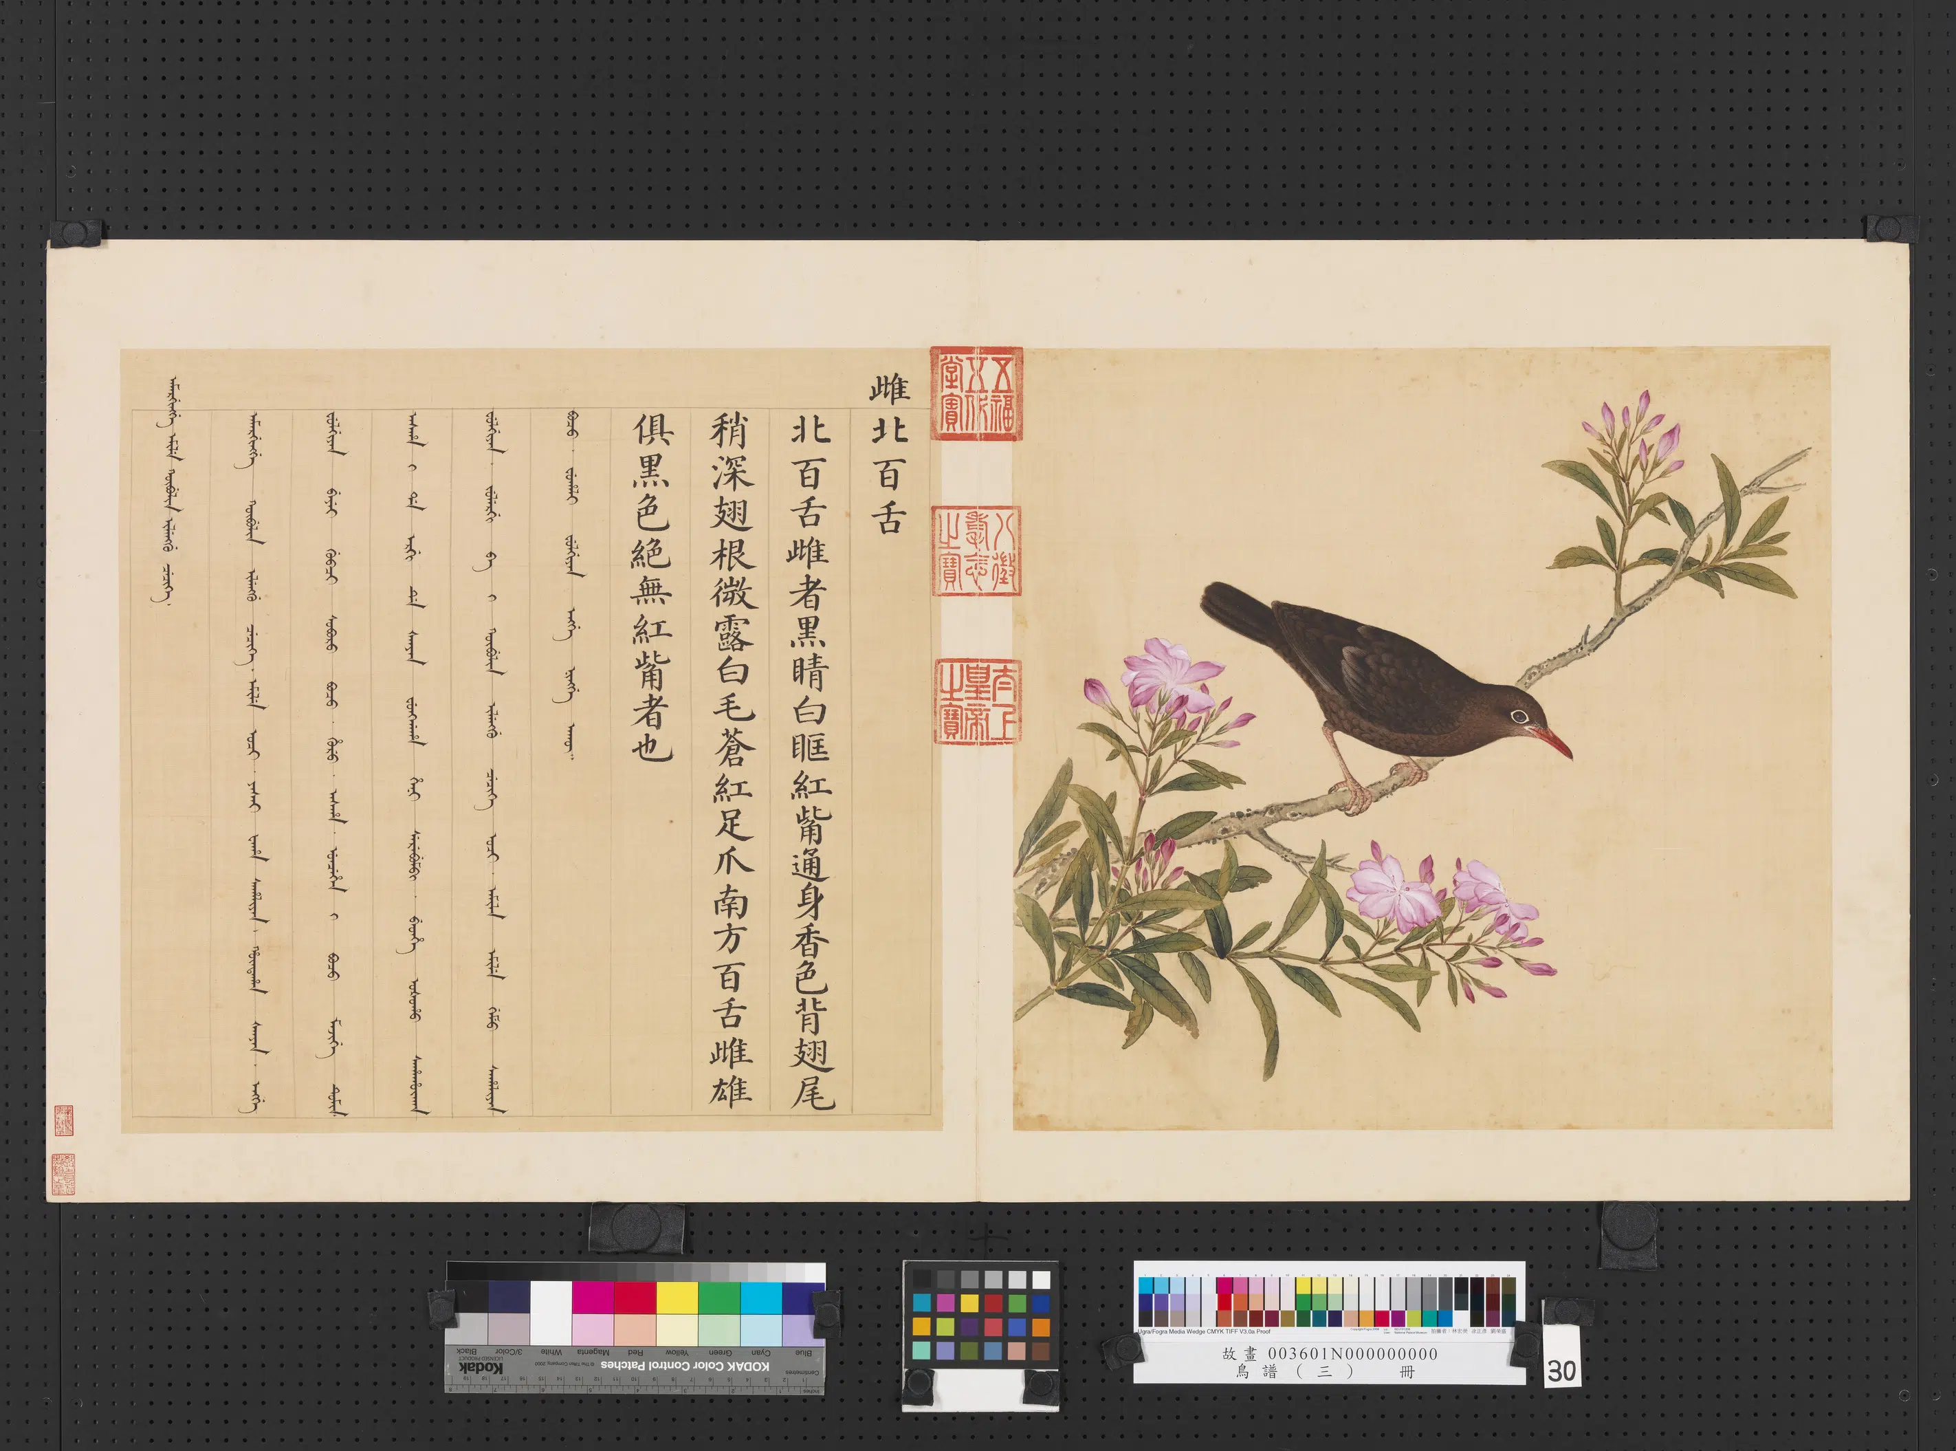Image resolution: width=1956 pixels, height=1451 pixels.
Task: Click the 'White' label on Kodak strip
Action: coord(551,1353)
